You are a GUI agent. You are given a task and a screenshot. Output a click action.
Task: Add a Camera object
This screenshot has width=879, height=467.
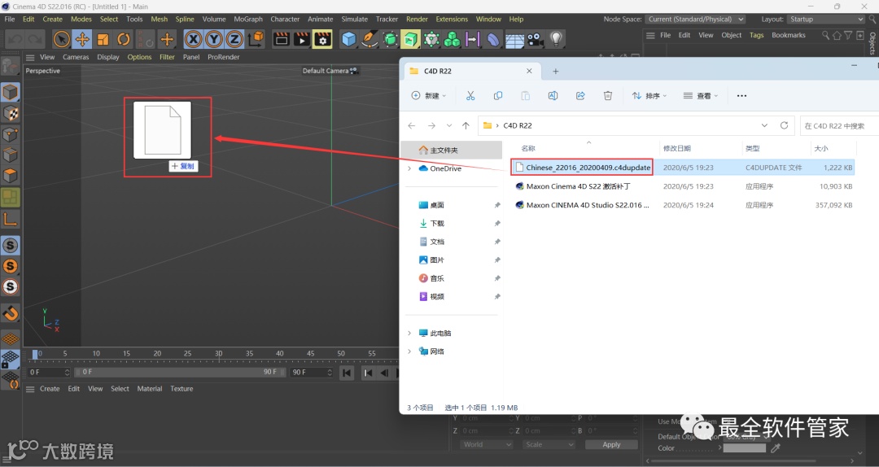click(535, 39)
